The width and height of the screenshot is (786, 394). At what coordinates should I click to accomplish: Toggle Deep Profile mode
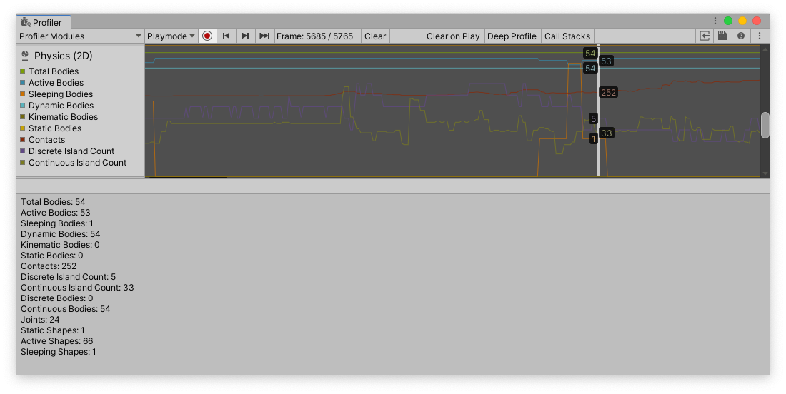coord(512,36)
